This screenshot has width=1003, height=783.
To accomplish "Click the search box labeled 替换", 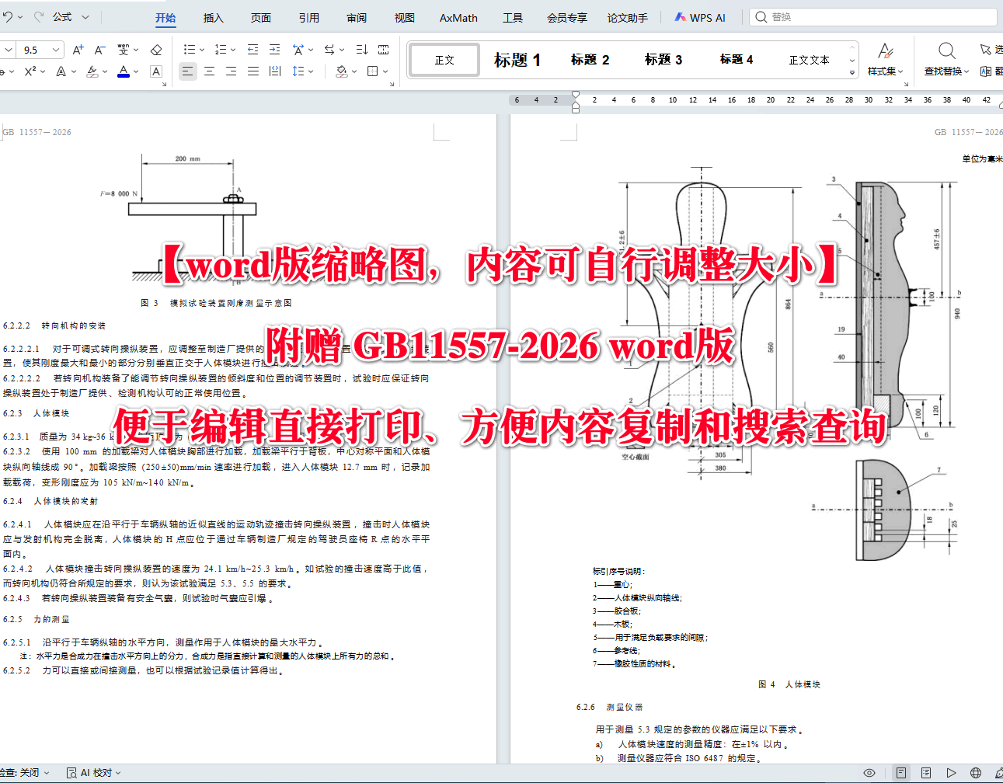I will [872, 17].
